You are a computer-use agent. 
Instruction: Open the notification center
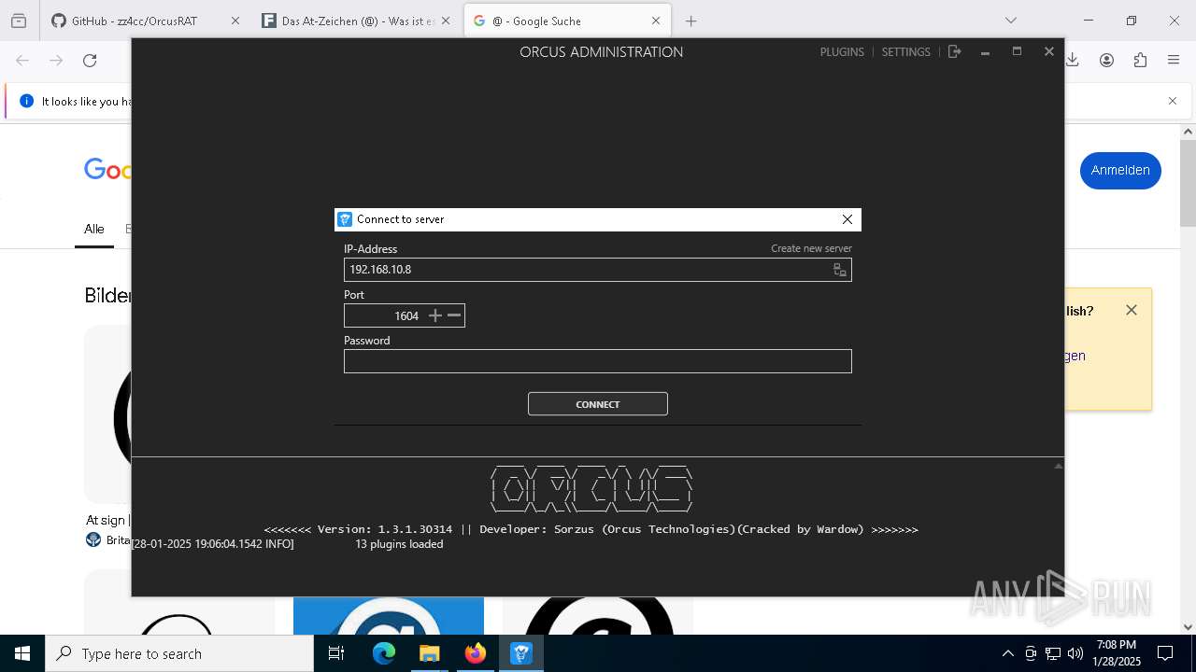click(x=1165, y=653)
